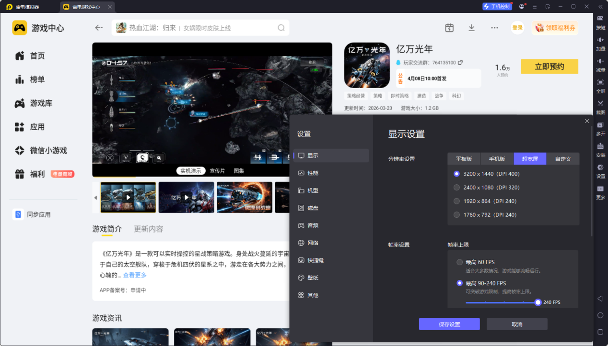Switch to the 平板版 resolution tab
Screen dimensions: 608x346
coord(464,159)
